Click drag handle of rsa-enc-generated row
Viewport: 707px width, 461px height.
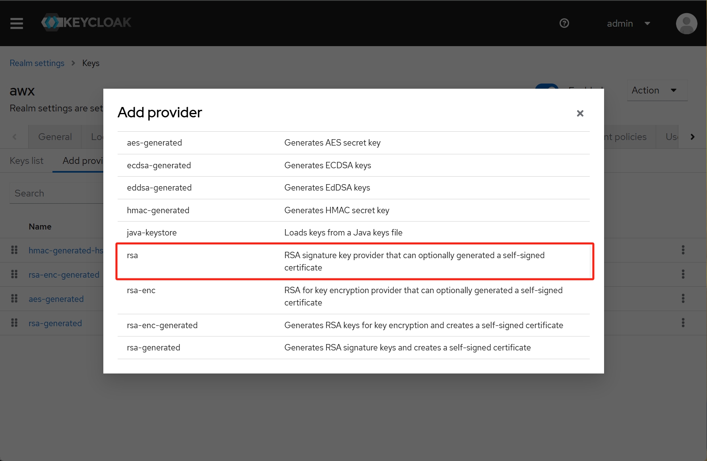tap(14, 274)
